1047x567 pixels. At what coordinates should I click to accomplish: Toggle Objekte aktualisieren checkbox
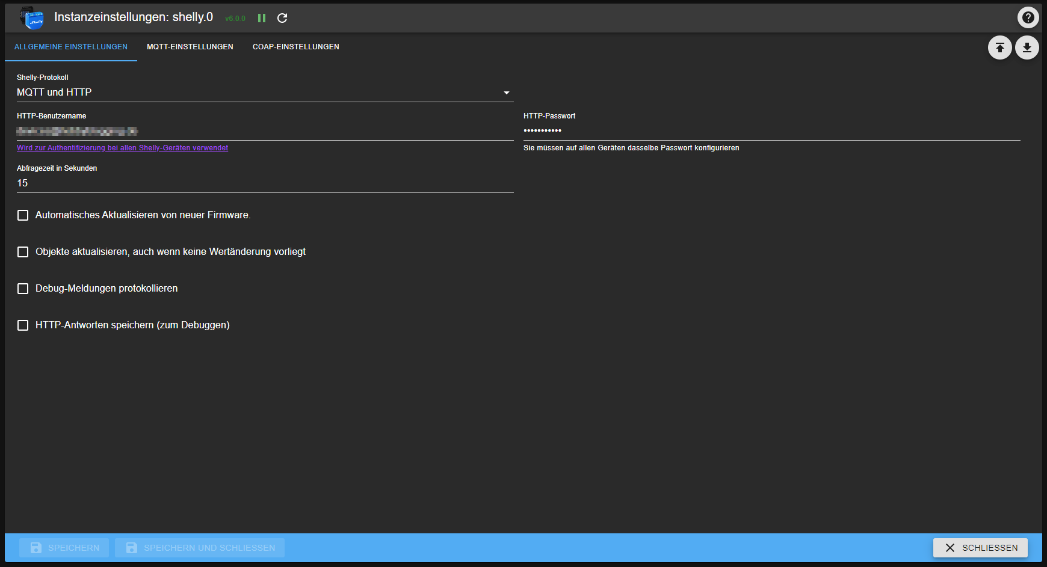(x=23, y=252)
